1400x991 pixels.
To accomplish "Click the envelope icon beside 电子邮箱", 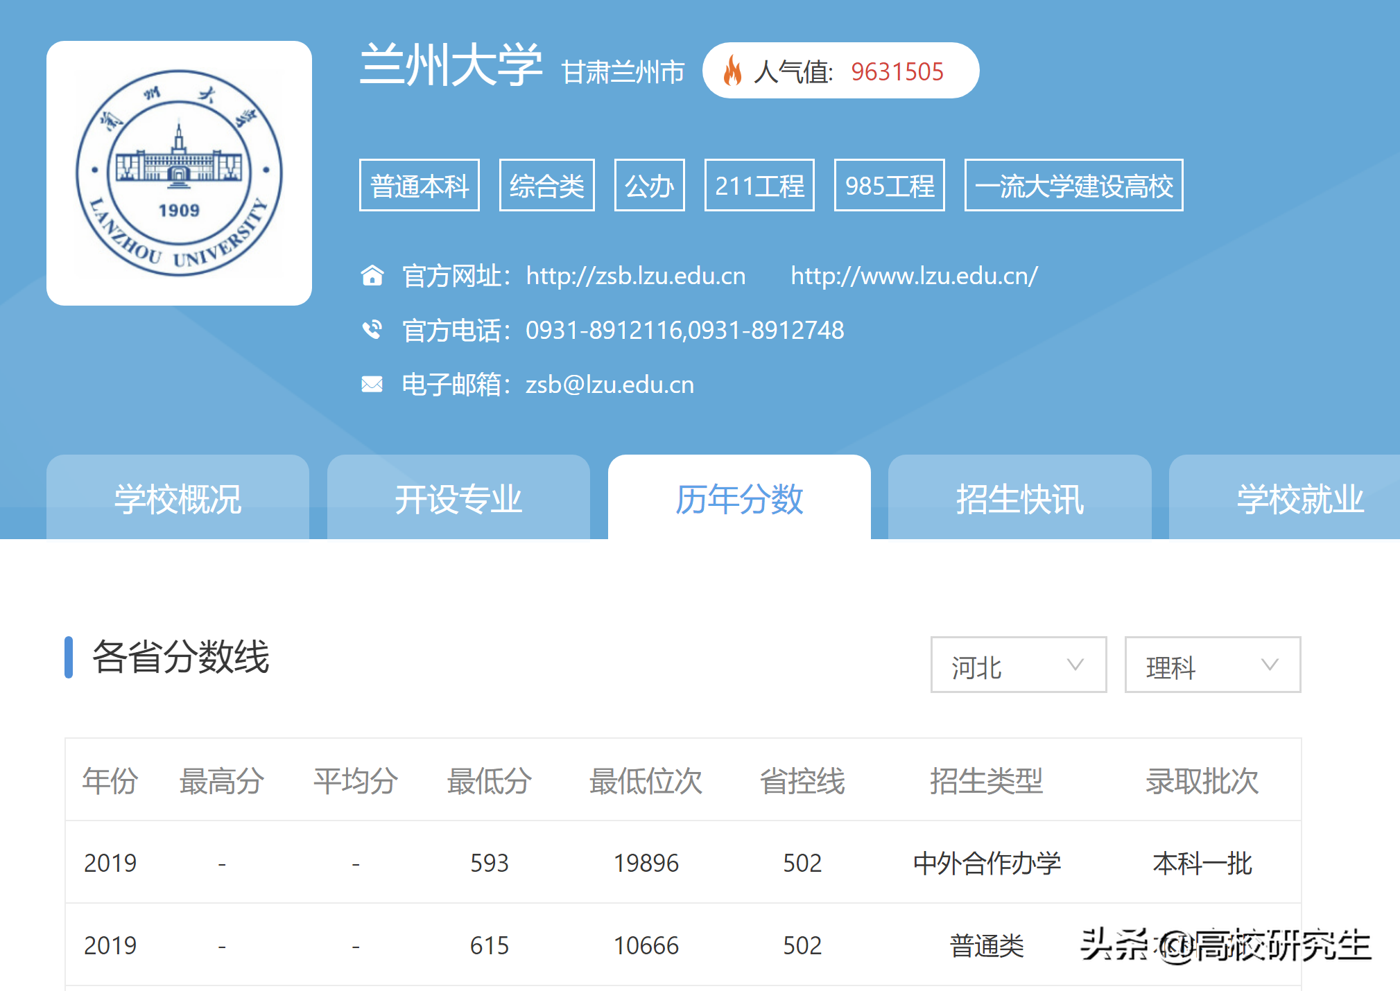I will [373, 384].
